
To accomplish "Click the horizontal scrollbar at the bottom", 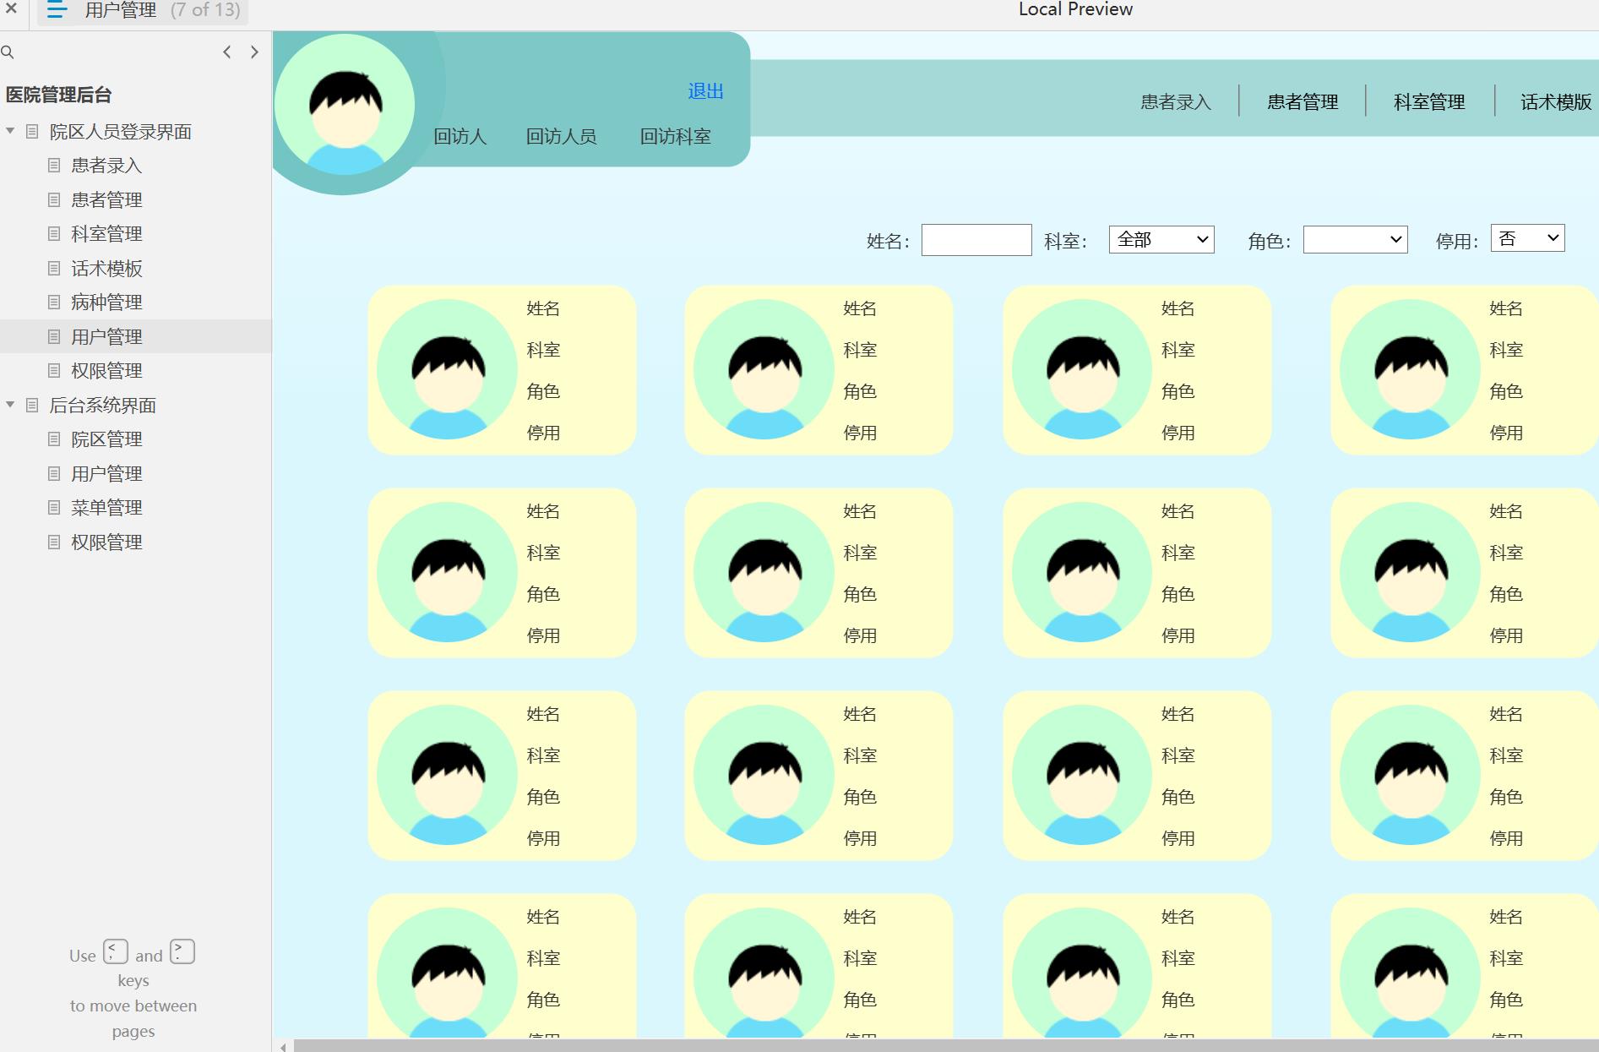I will click(945, 1046).
